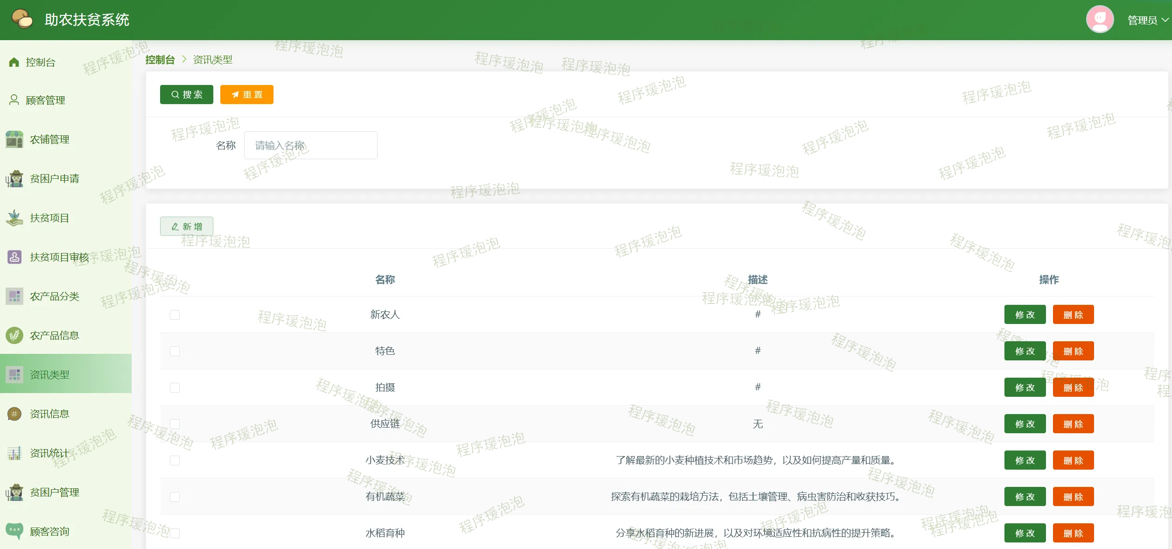
Task: Click the chat bubble icon for 顾客咨询
Action: pyautogui.click(x=14, y=531)
